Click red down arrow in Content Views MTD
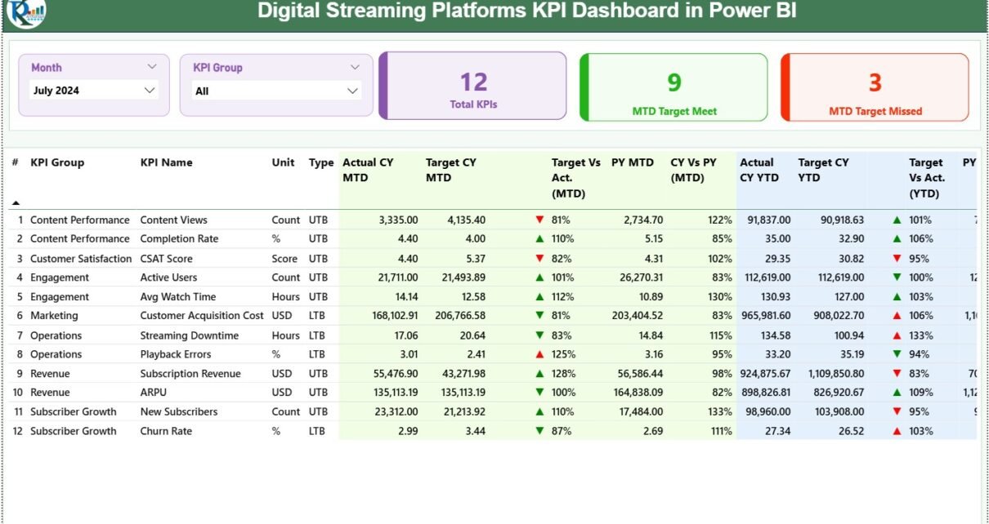Image resolution: width=989 pixels, height=524 pixels. pyautogui.click(x=539, y=220)
